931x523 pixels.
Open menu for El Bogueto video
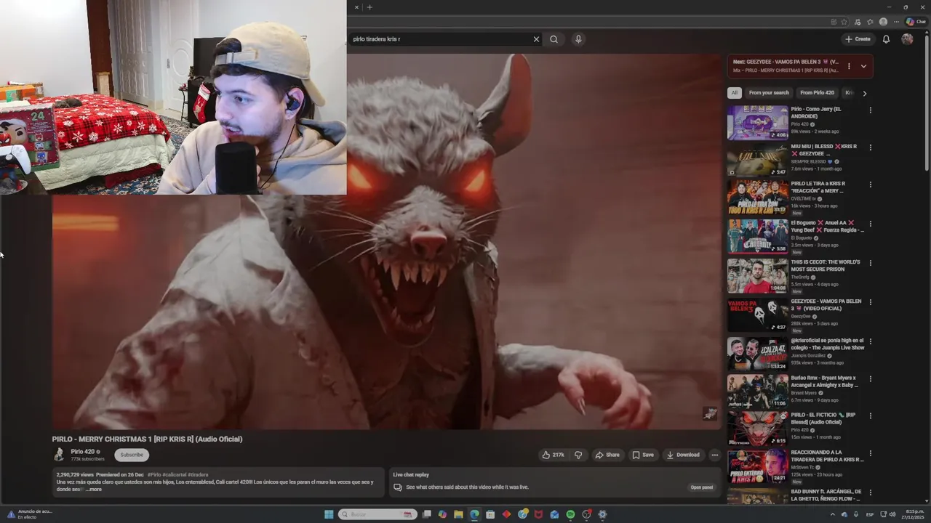tap(871, 224)
